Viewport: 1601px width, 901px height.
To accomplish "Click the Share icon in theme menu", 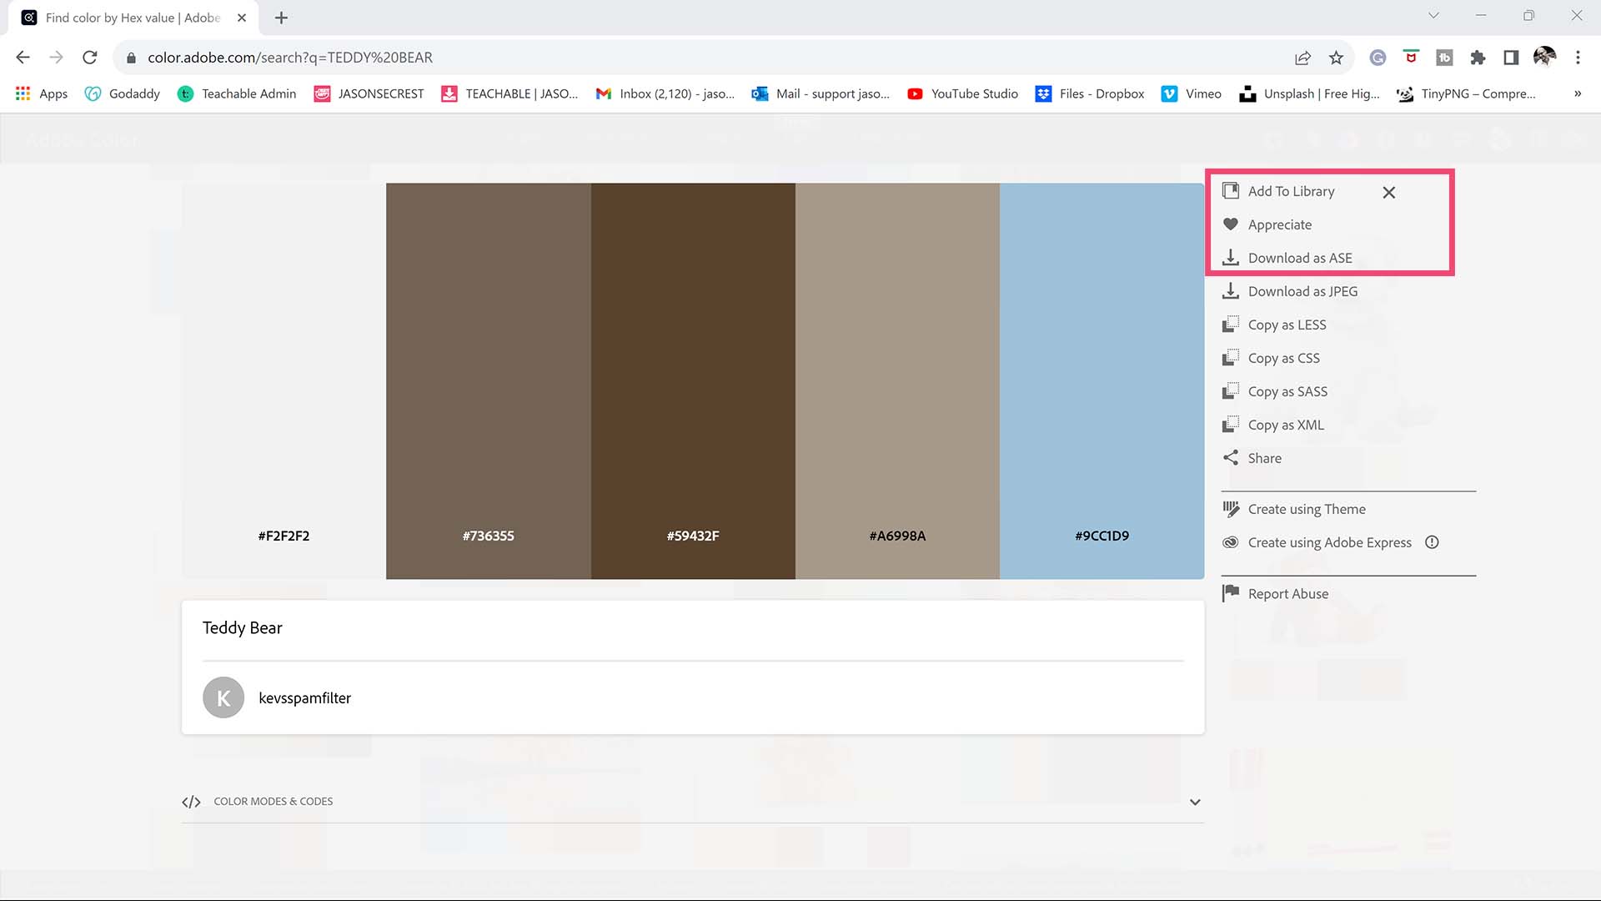I will (x=1230, y=458).
